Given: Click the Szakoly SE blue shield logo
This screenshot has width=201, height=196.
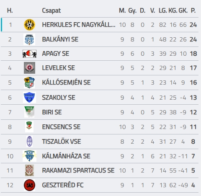Looking at the screenshot, I should click(x=29, y=97).
